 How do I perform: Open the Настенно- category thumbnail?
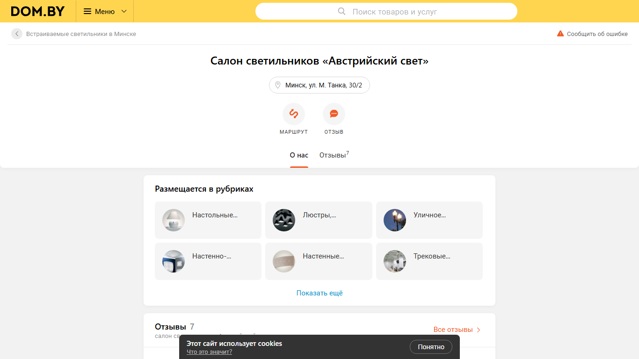[174, 261]
